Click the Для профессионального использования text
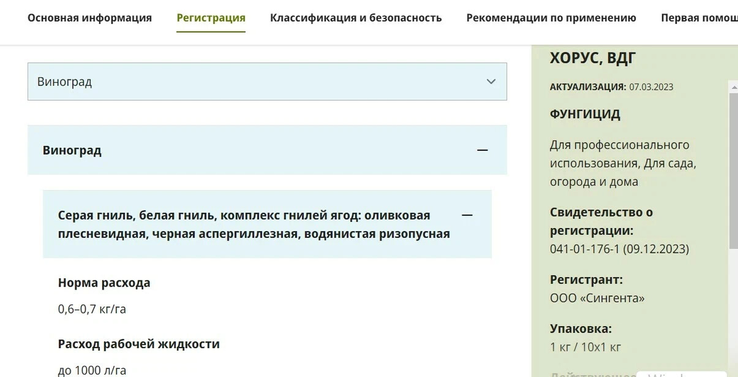The height and width of the screenshot is (377, 738). tap(623, 164)
